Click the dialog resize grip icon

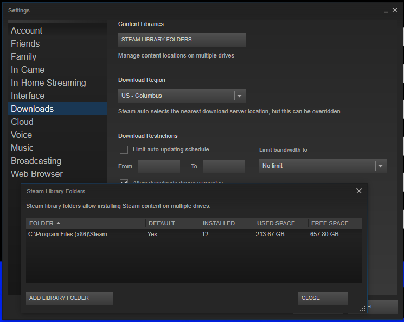pyautogui.click(x=363, y=308)
